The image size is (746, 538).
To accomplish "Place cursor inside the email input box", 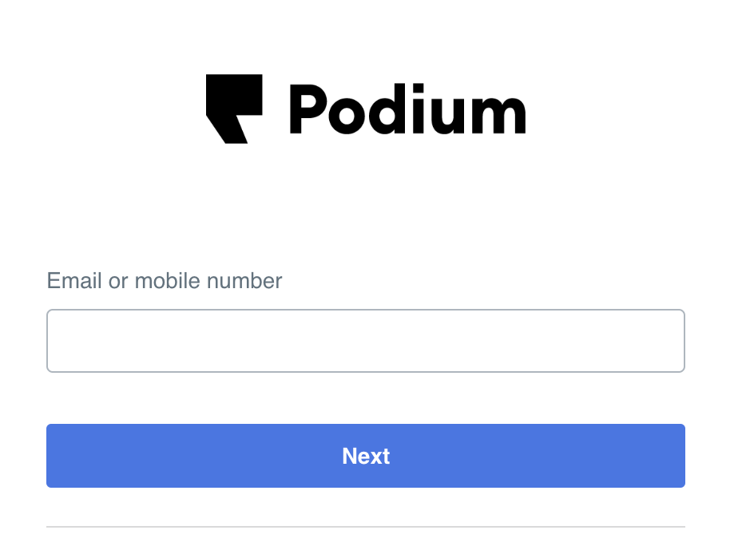I will pyautogui.click(x=365, y=341).
